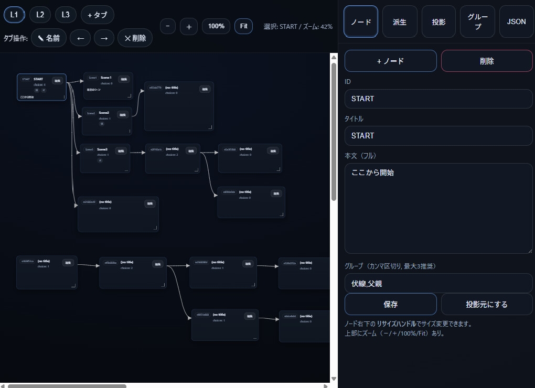Open the JSON panel tab
The width and height of the screenshot is (535, 388).
(516, 21)
